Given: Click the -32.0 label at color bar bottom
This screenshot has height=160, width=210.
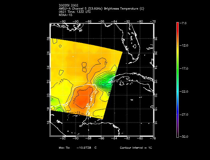Looking at the screenshot, I should coord(184,137).
